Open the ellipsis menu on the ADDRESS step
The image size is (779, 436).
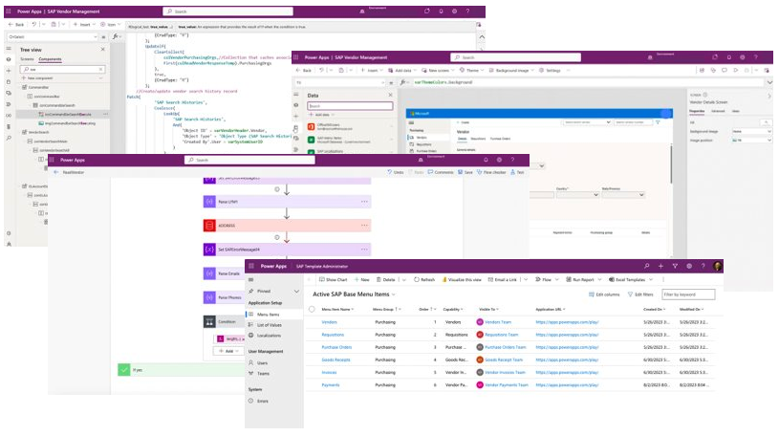pos(364,226)
